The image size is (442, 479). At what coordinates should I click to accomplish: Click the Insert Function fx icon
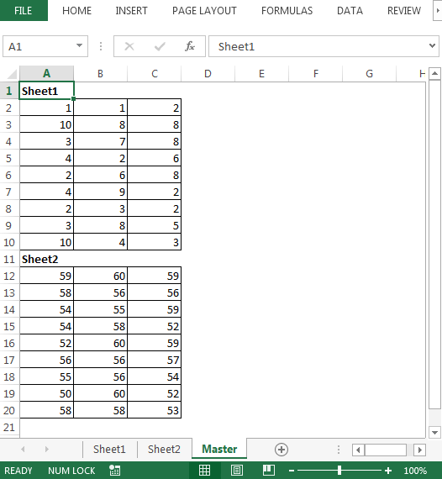(190, 46)
